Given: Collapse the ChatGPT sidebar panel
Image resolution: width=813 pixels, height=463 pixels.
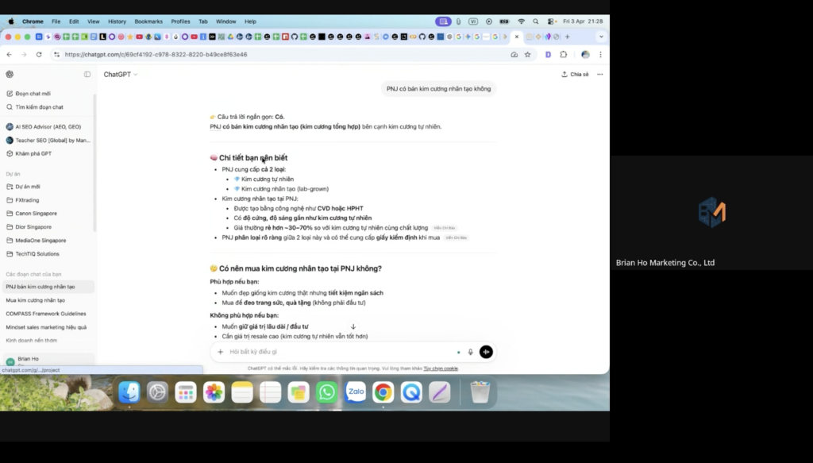Looking at the screenshot, I should 87,74.
